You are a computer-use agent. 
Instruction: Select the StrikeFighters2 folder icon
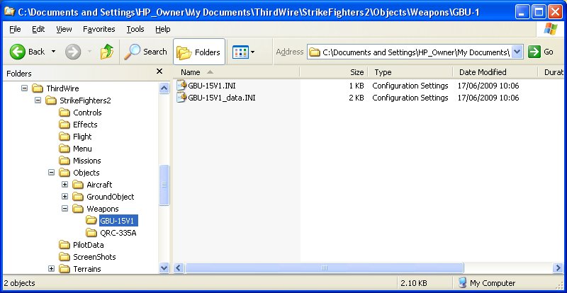click(x=51, y=100)
